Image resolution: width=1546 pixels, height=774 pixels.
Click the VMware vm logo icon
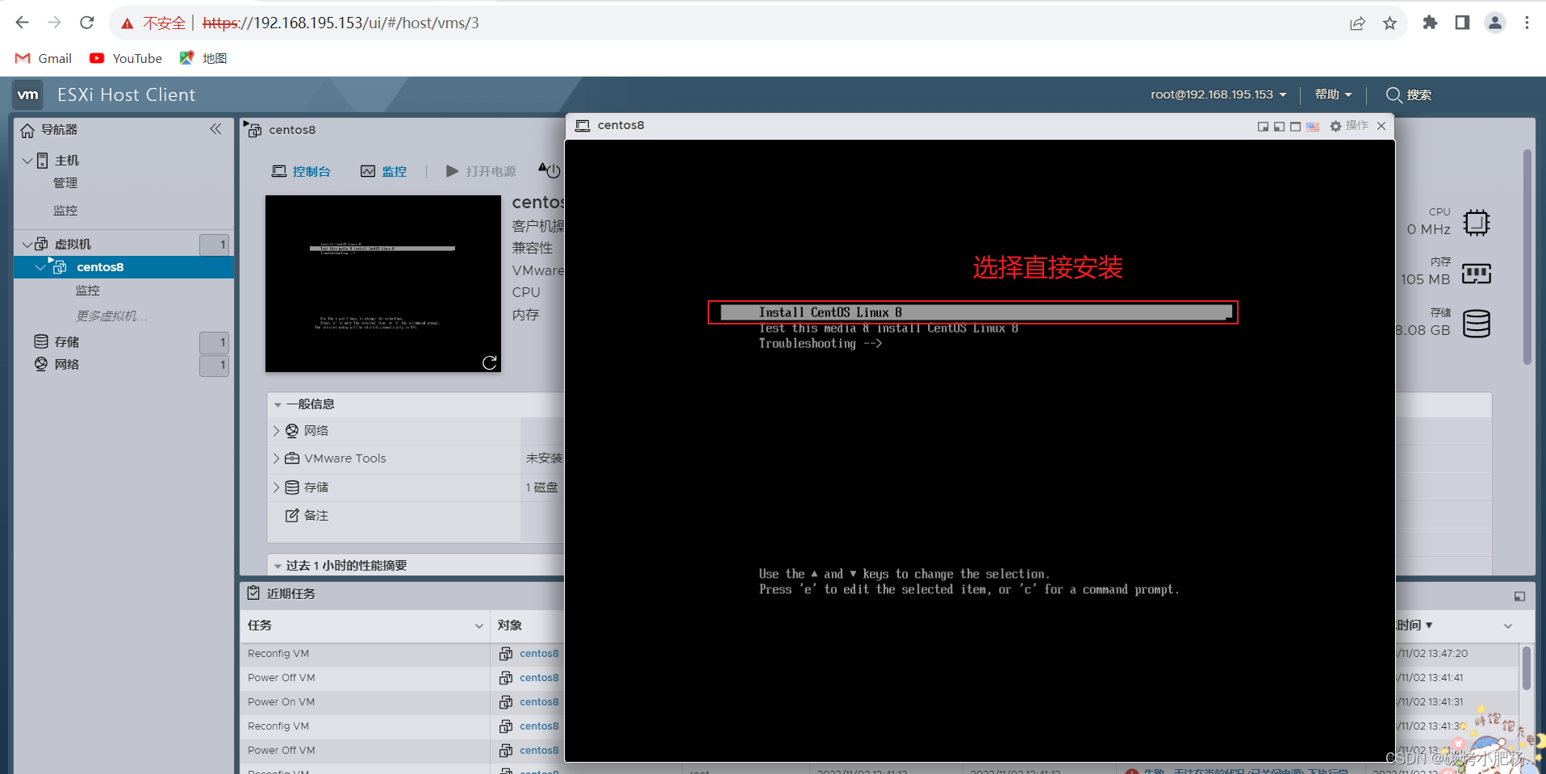(x=28, y=94)
